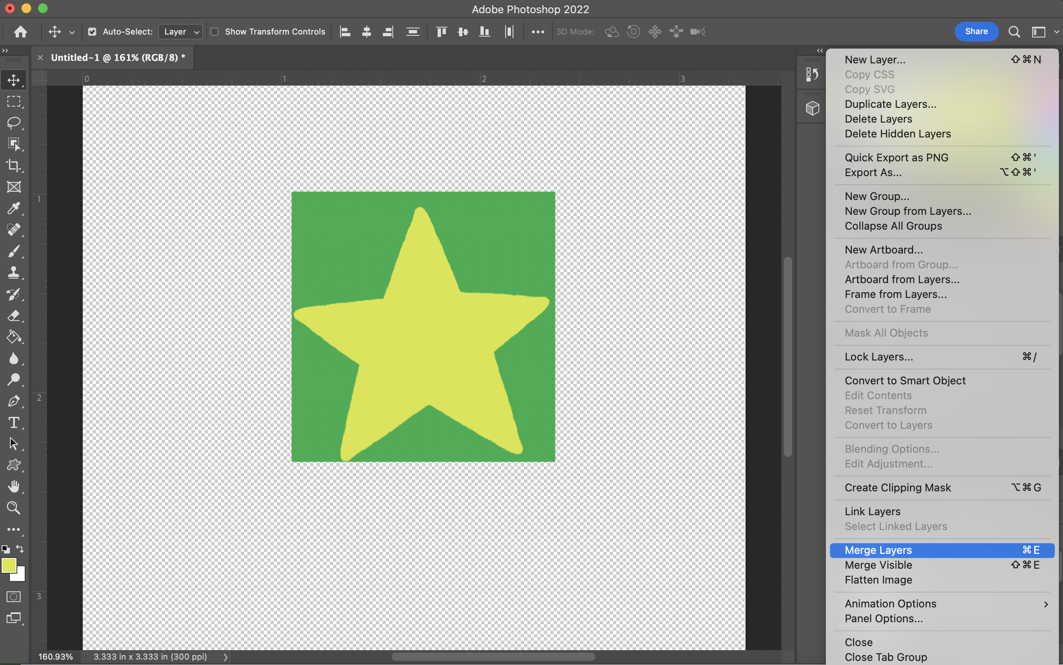
Task: Click the Untitled-1 document tab
Action: [117, 58]
